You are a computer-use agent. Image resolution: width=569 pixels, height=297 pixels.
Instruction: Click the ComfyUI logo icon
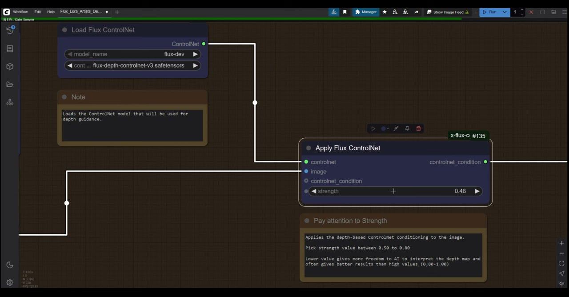(6, 12)
